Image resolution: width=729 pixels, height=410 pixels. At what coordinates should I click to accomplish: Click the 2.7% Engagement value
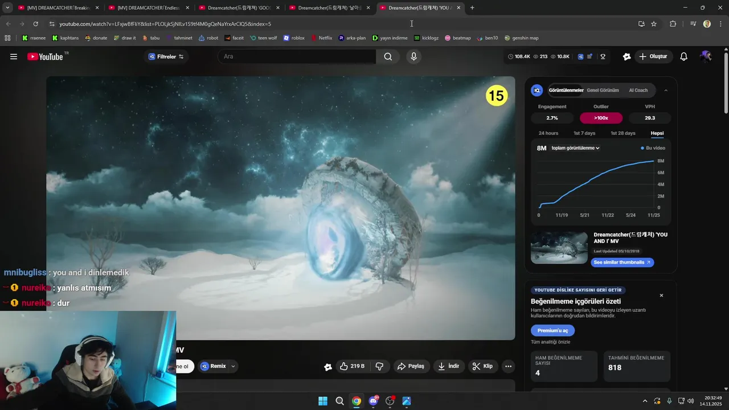click(552, 118)
